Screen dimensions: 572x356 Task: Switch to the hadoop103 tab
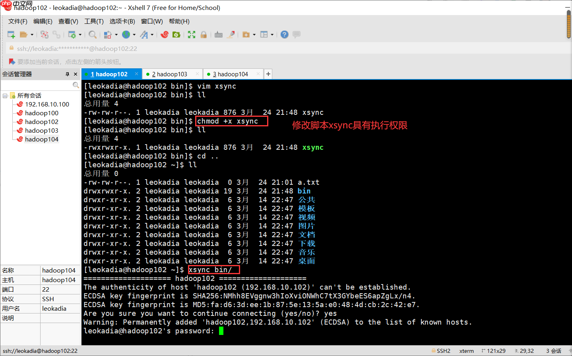pos(172,74)
